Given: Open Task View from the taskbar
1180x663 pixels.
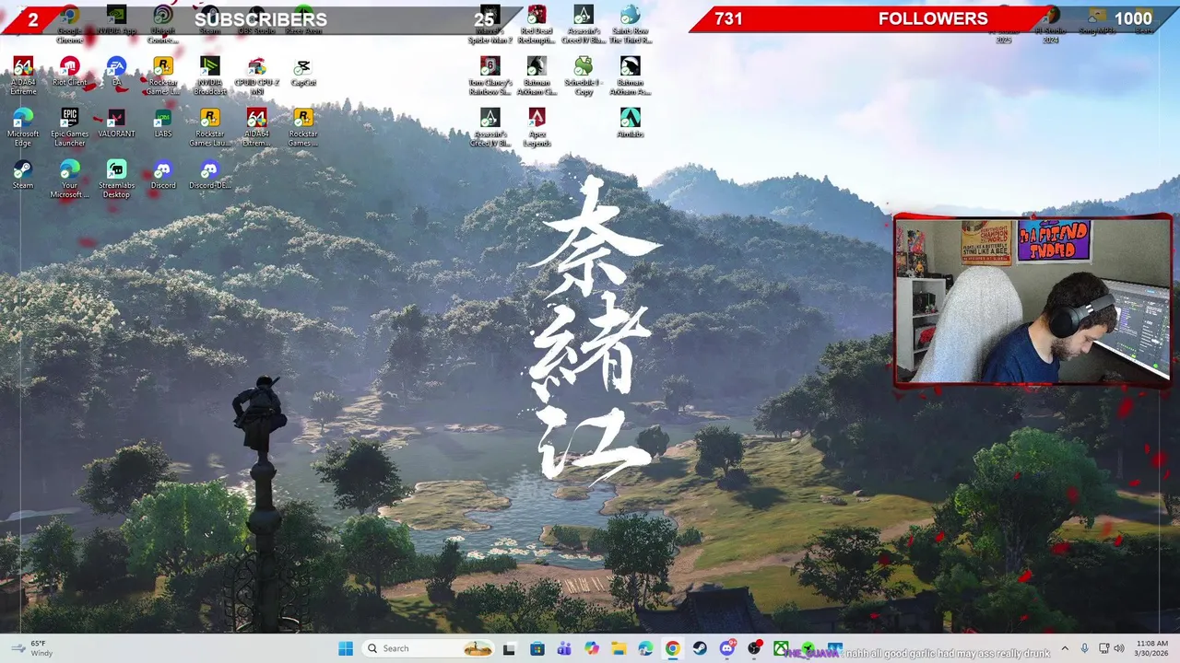Looking at the screenshot, I should click(509, 648).
